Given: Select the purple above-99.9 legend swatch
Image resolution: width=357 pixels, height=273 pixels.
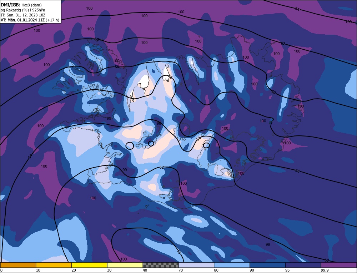Looking at the screenshot, I should 339,265.
